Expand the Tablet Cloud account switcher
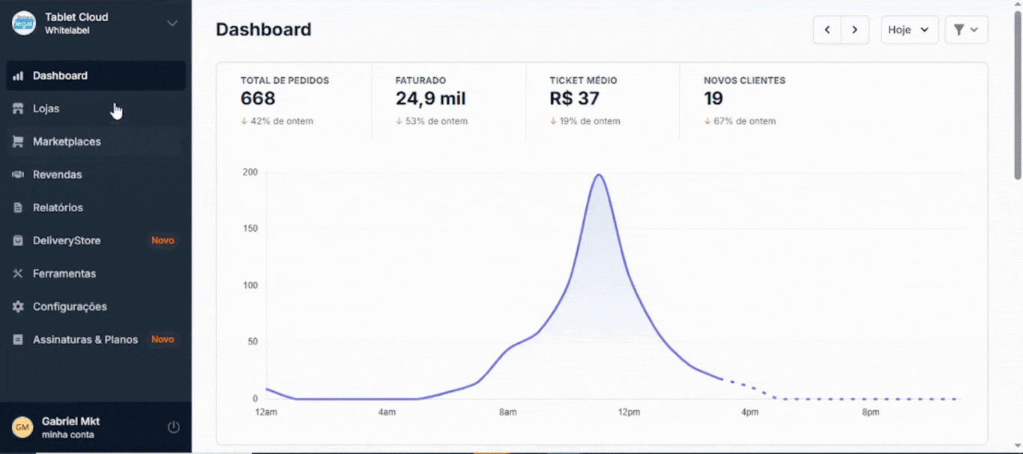 coord(172,23)
